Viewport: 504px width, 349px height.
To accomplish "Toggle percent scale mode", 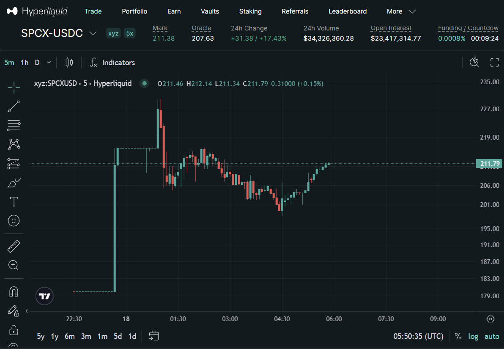I will tap(458, 336).
